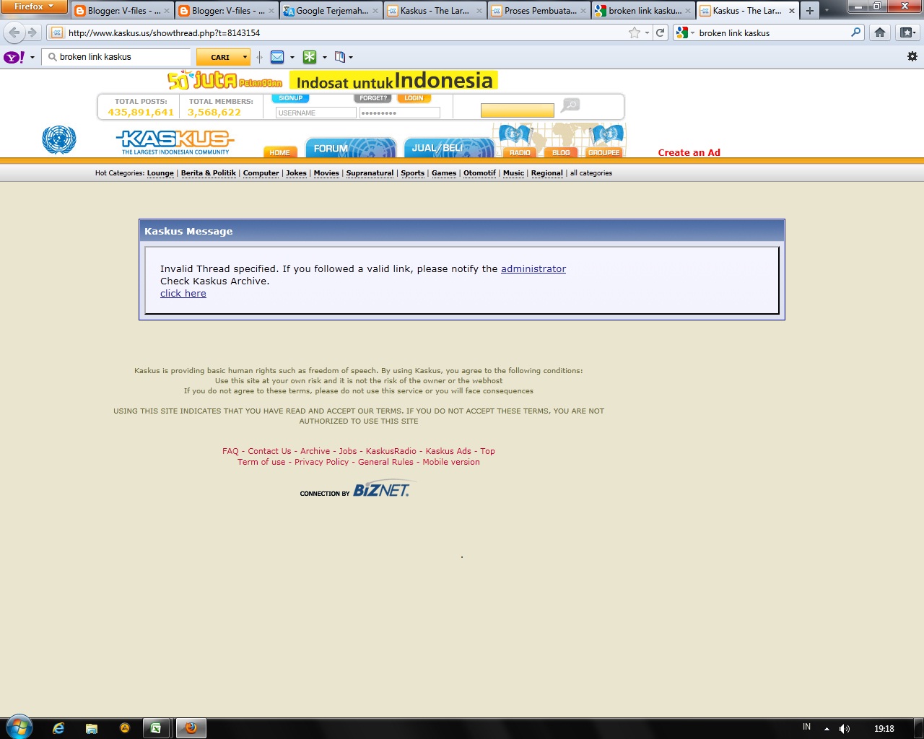Open Excel from the taskbar
Viewport: 924px width, 739px height.
(156, 728)
